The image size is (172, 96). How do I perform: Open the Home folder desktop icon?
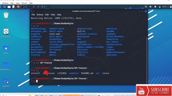coord(6,50)
